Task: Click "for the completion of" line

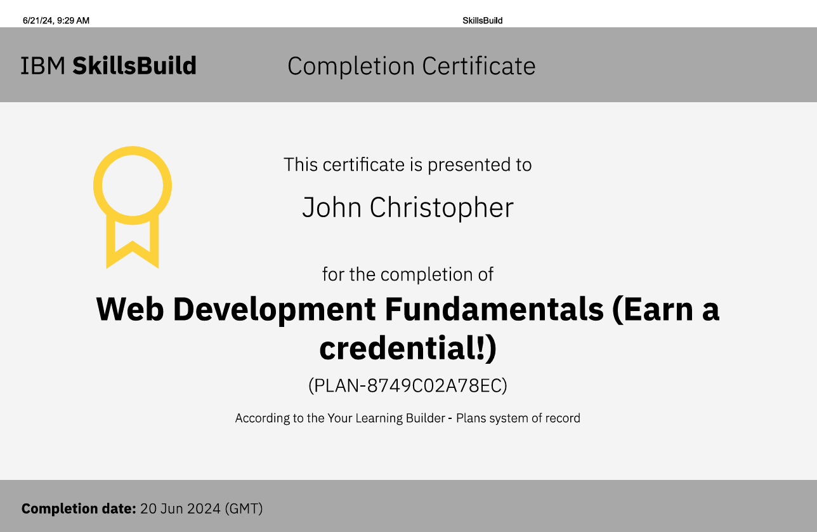Action: 408,274
